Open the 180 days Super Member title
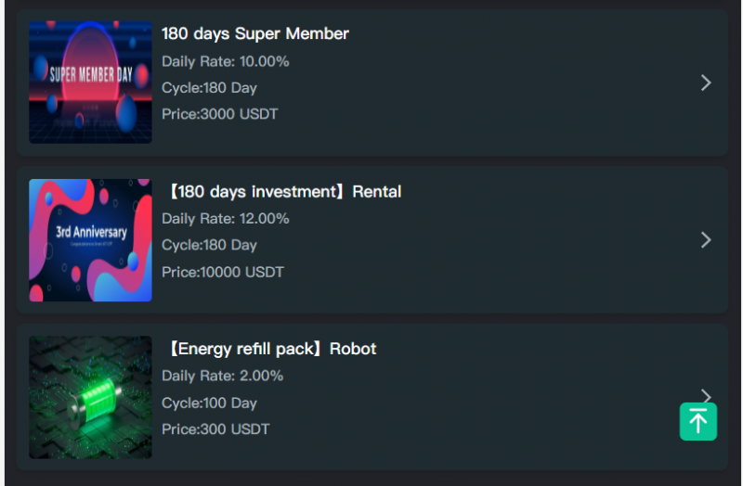The image size is (743, 486). (255, 34)
